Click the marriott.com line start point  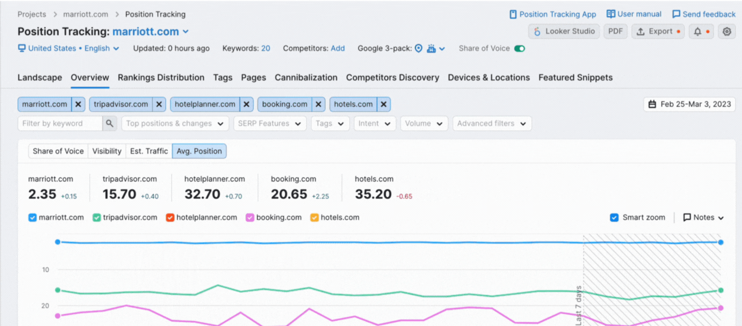click(58, 242)
